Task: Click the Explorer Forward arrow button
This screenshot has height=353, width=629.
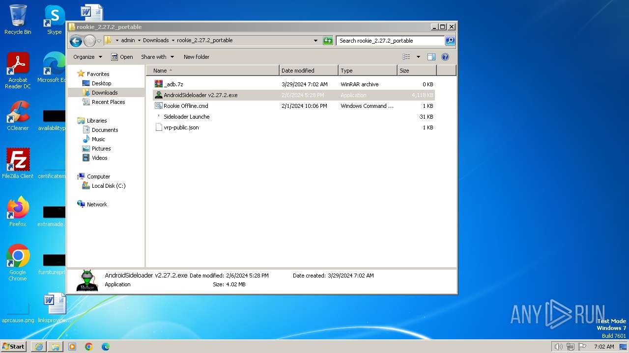Action: pos(89,41)
